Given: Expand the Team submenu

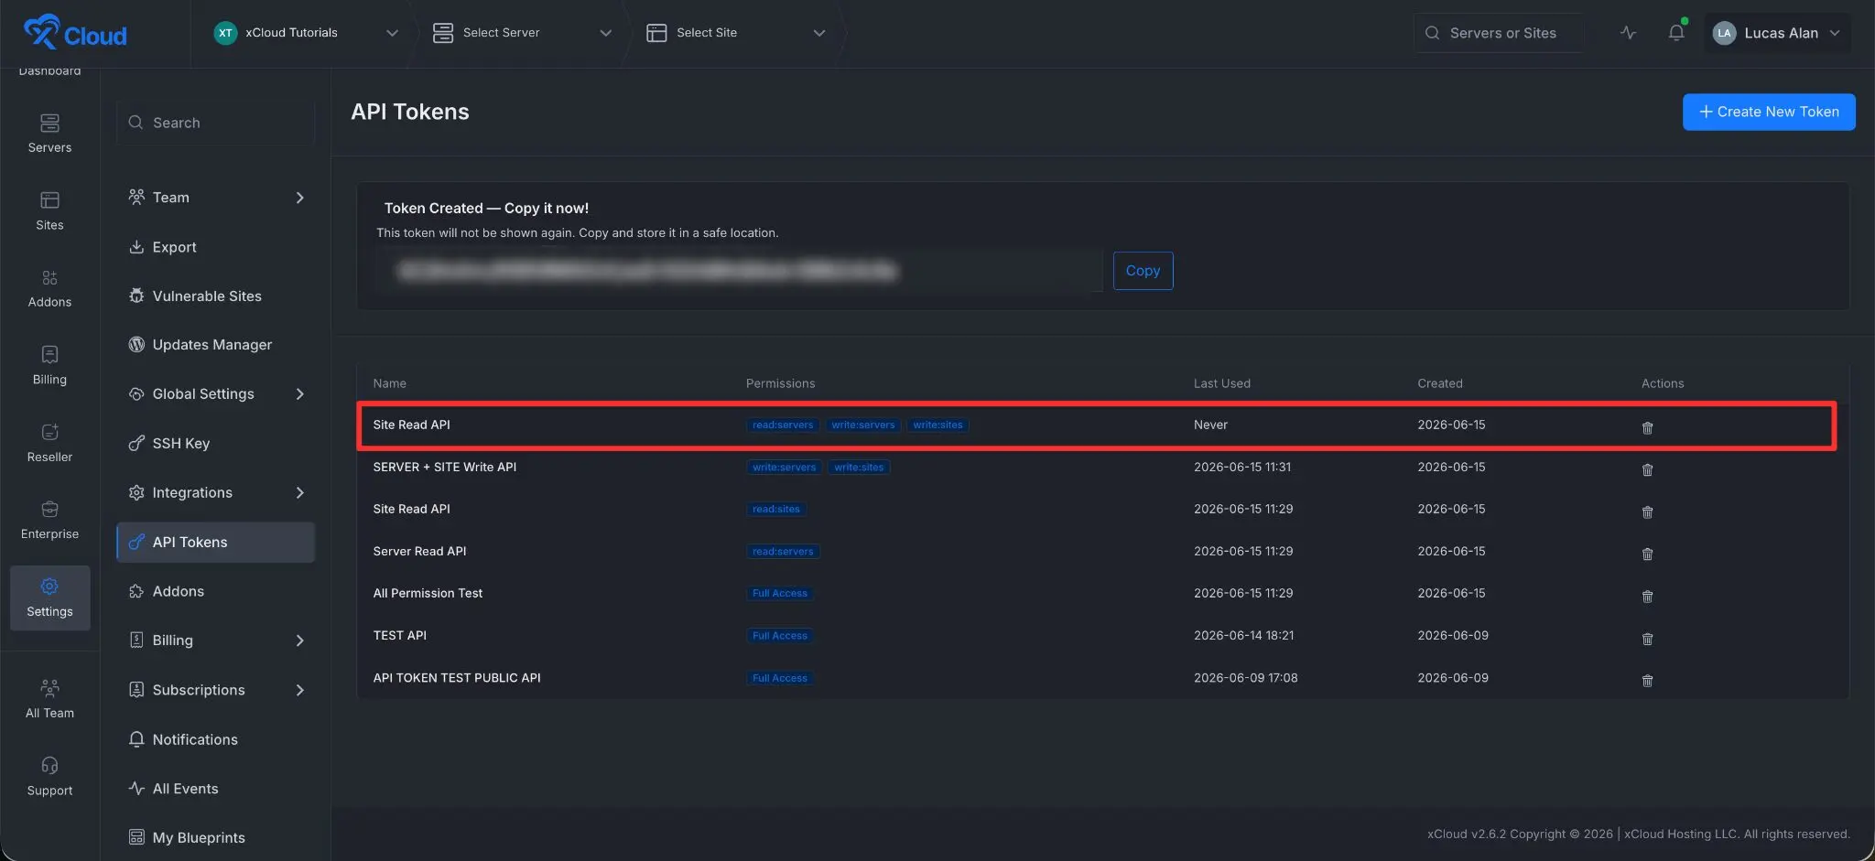Looking at the screenshot, I should (299, 198).
